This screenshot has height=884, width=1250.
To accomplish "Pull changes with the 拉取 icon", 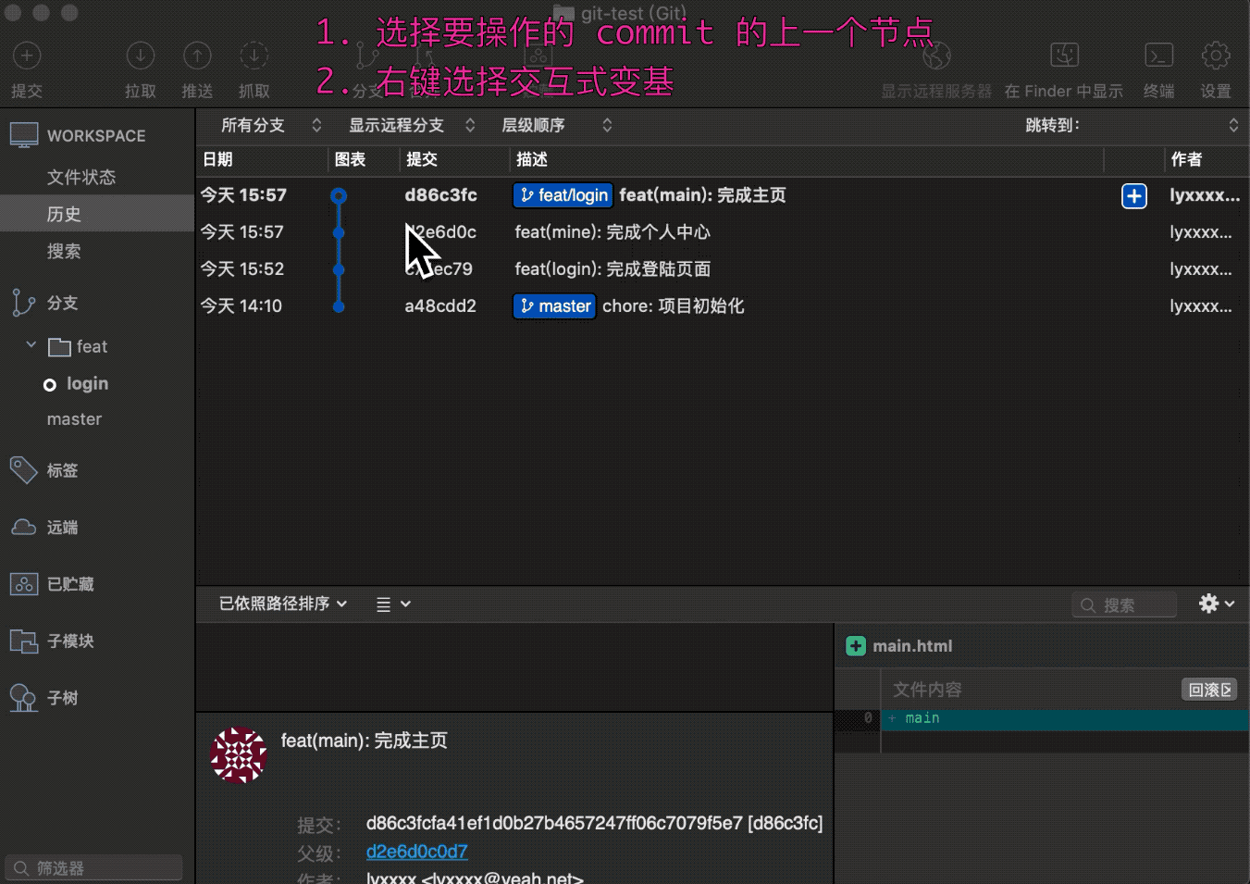I will coord(141,56).
